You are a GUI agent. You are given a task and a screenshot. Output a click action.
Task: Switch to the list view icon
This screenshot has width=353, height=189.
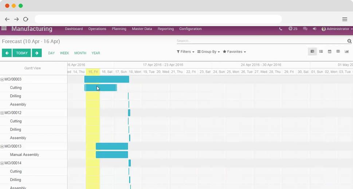coord(321,52)
